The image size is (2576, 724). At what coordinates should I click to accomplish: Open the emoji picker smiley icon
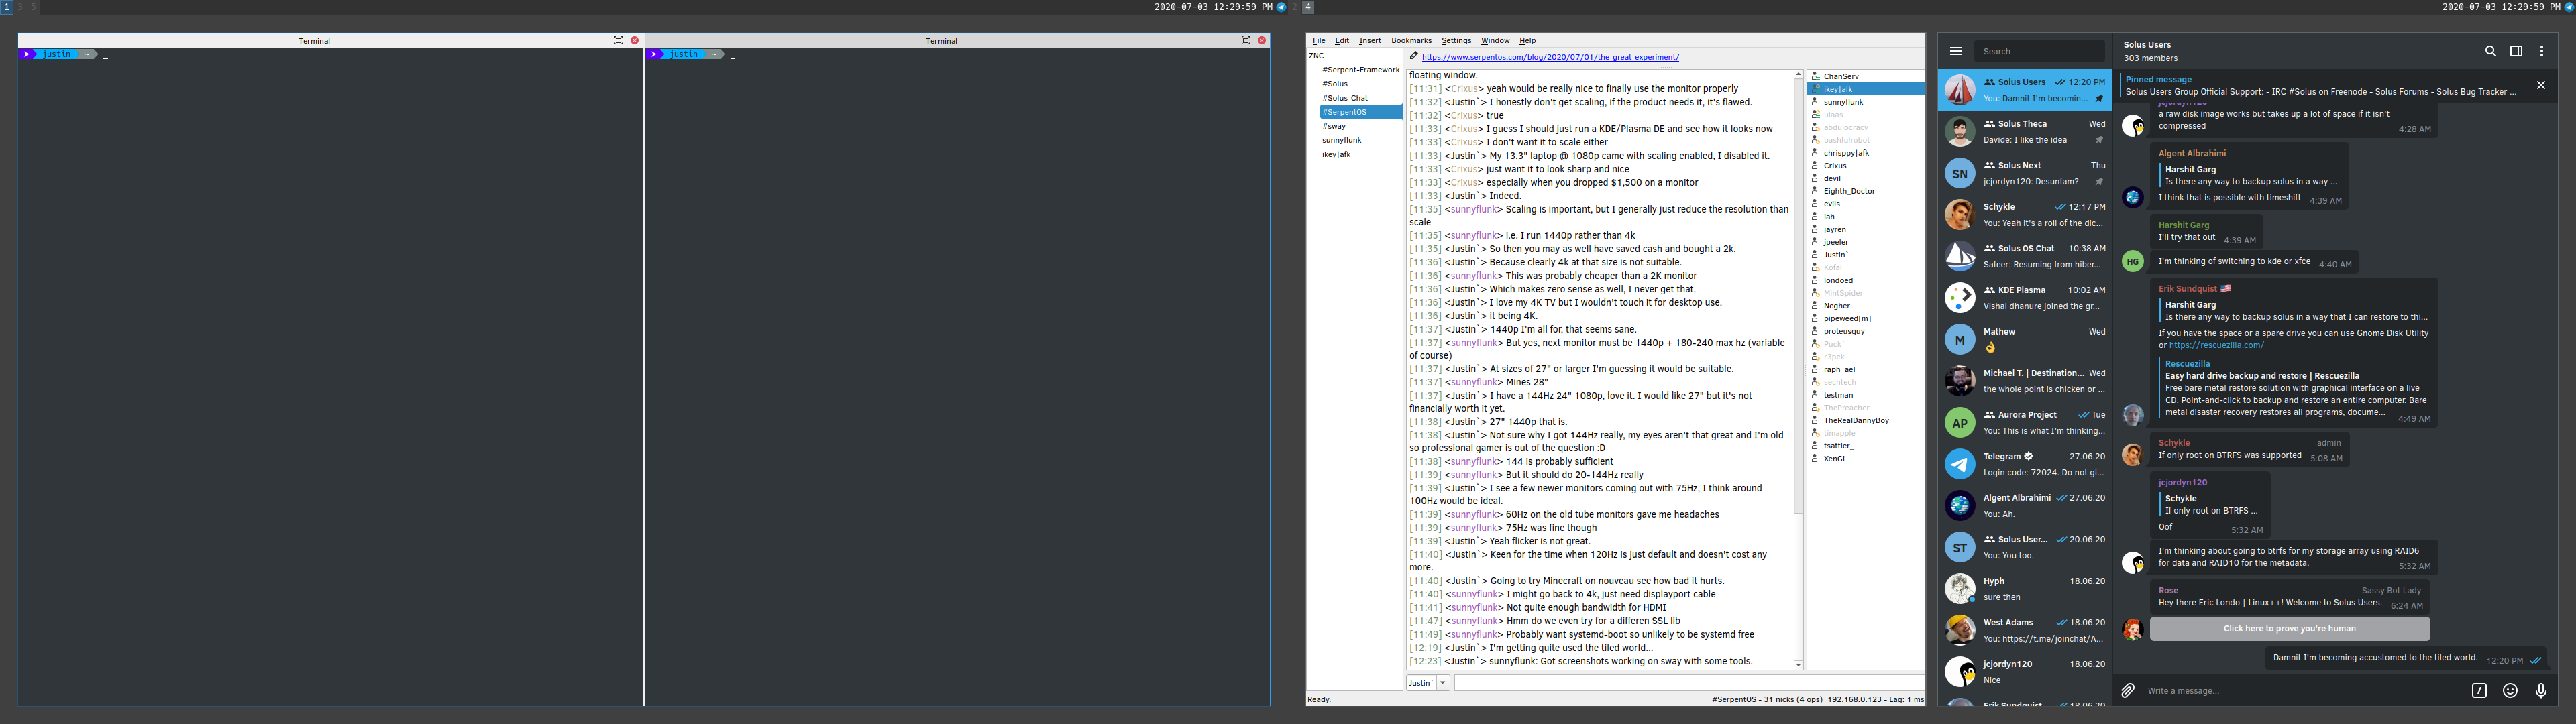2510,690
